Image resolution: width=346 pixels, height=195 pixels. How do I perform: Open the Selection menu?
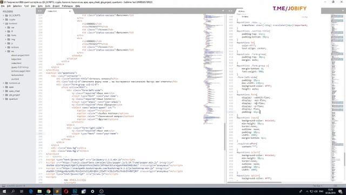(17, 6)
